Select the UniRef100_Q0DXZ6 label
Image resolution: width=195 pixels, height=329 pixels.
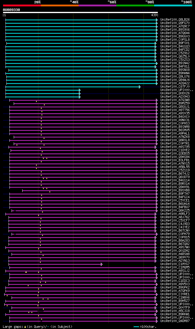click(175, 93)
